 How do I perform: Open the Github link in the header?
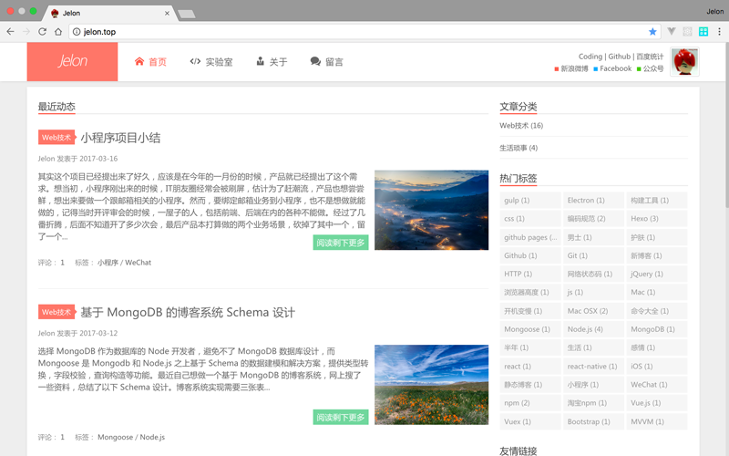point(619,56)
